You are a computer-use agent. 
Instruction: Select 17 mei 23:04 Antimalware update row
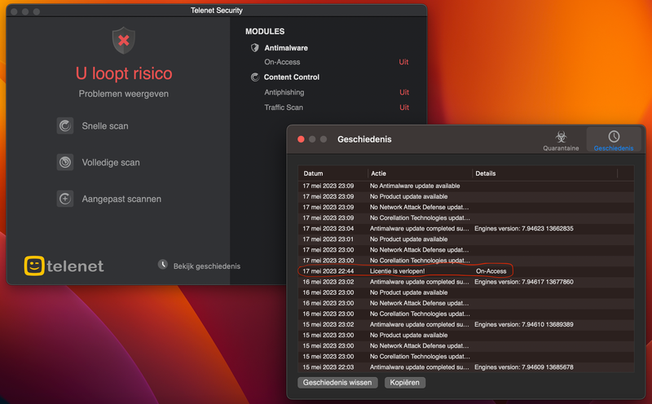(465, 229)
